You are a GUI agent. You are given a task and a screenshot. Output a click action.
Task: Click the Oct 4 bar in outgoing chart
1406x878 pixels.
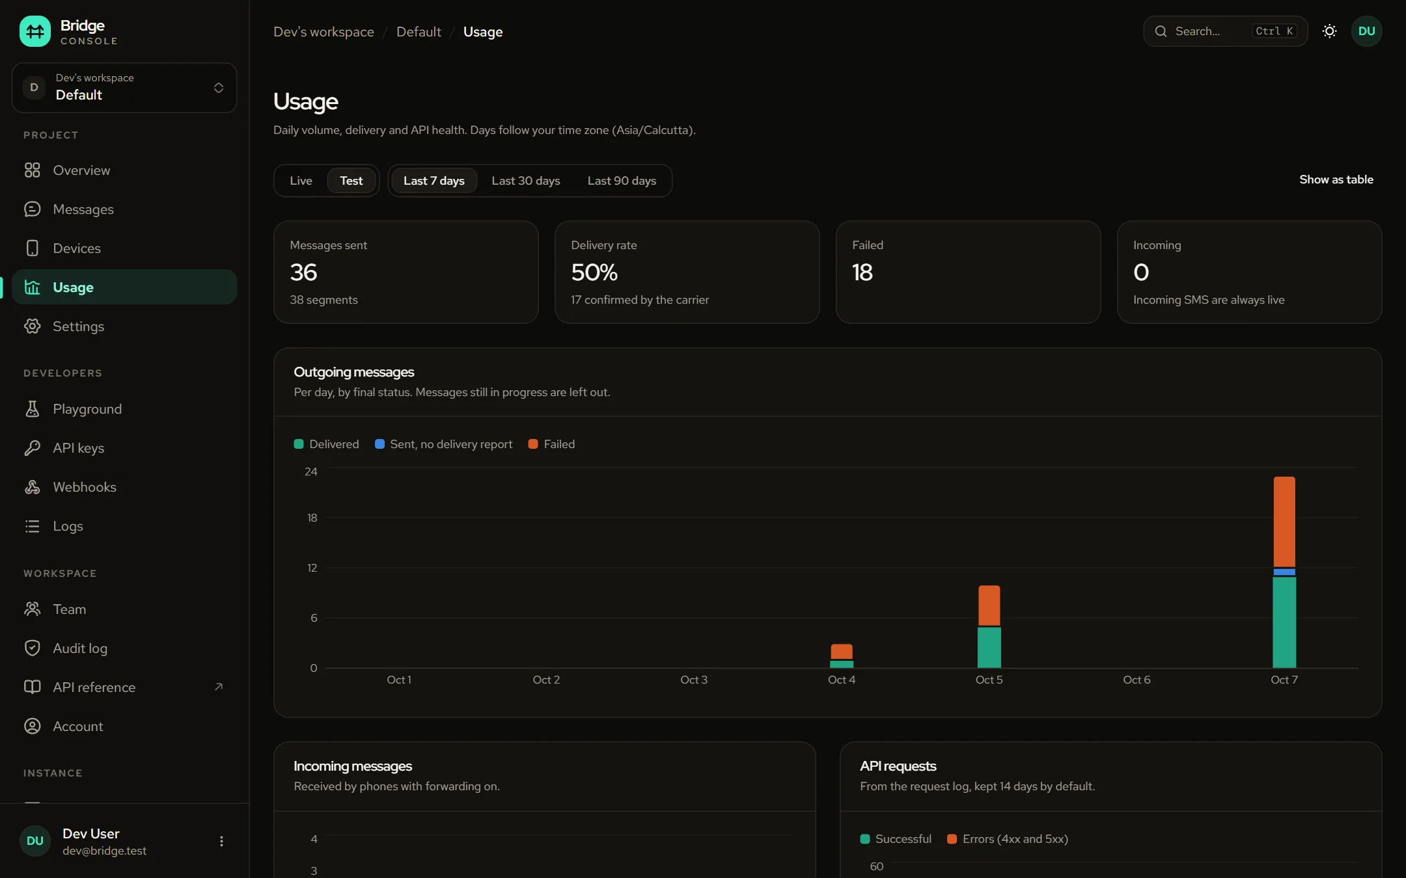tap(842, 656)
